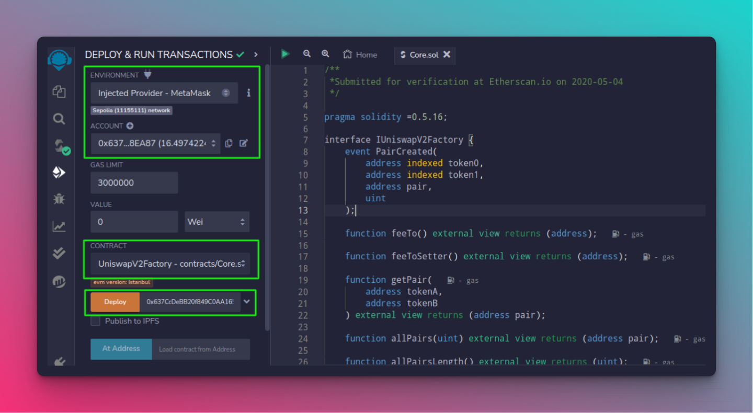Click the side panel vertical scrollbar
Image resolution: width=753 pixels, height=413 pixels.
[268, 198]
